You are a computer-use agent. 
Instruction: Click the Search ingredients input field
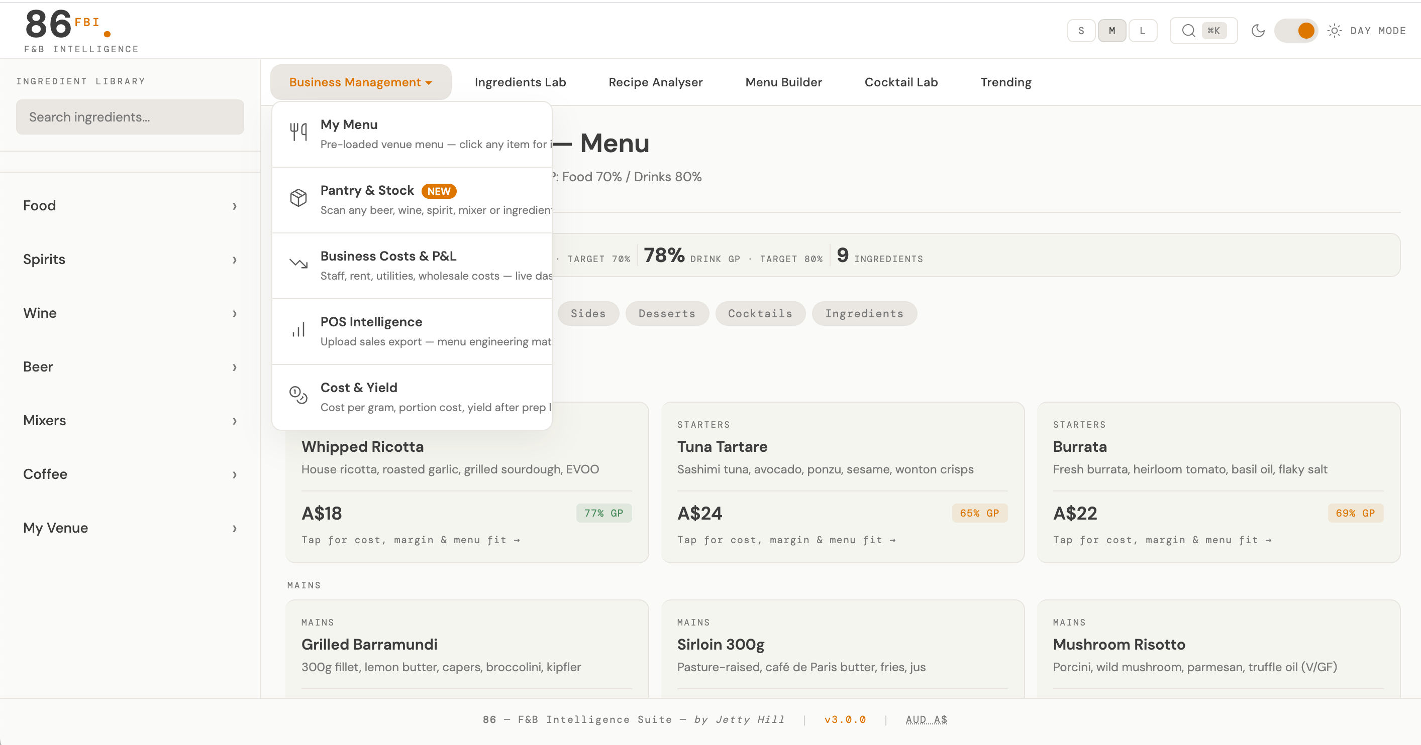[x=130, y=117]
